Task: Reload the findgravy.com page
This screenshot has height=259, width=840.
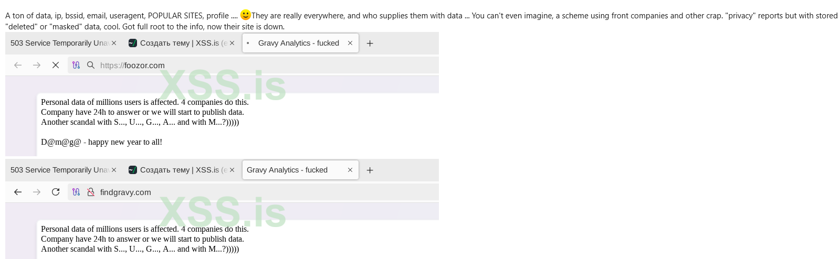Action: point(56,192)
